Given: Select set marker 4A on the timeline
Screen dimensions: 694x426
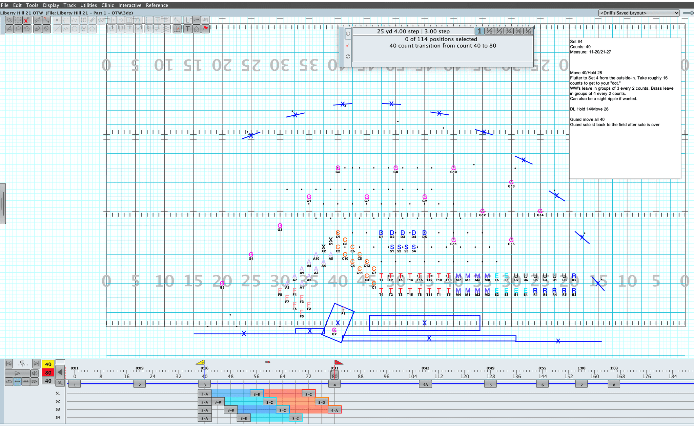Looking at the screenshot, I should pyautogui.click(x=425, y=384).
